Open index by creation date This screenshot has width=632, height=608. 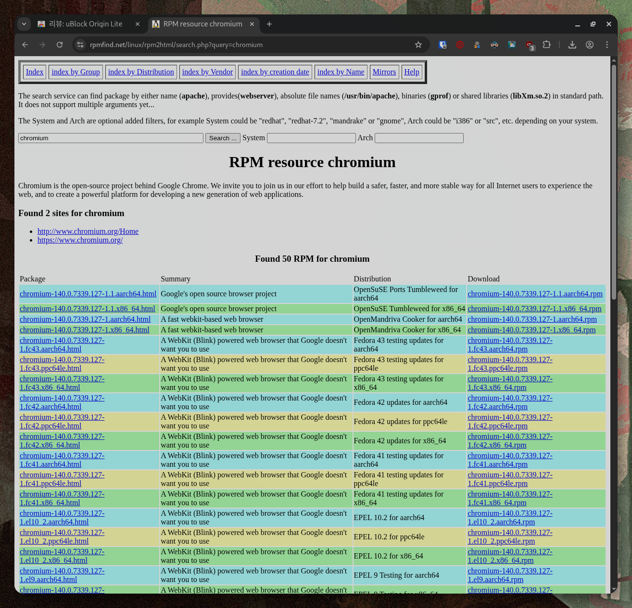(x=275, y=72)
